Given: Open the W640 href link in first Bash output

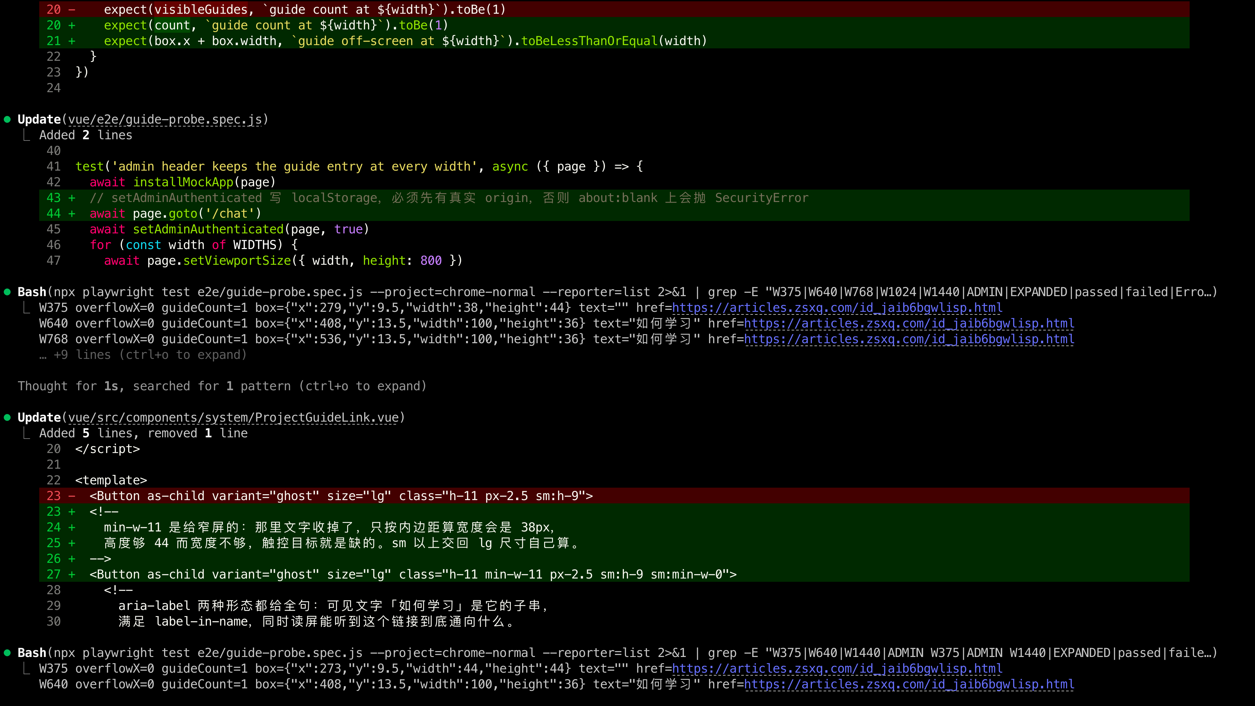Looking at the screenshot, I should tap(909, 324).
